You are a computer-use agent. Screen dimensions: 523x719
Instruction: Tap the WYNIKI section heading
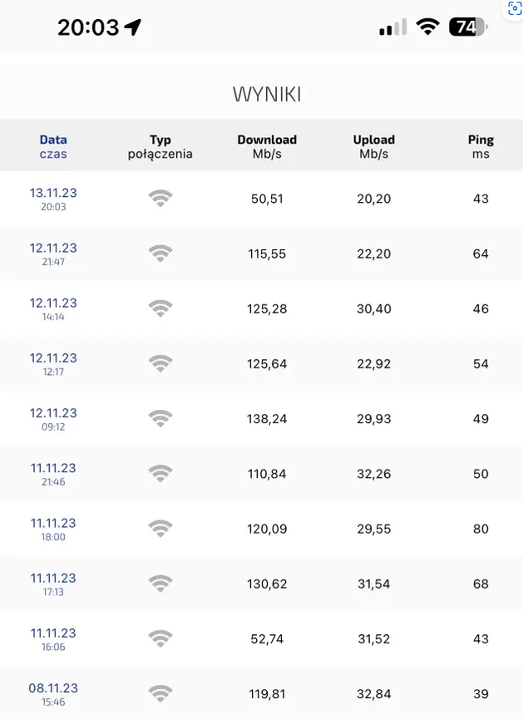267,95
